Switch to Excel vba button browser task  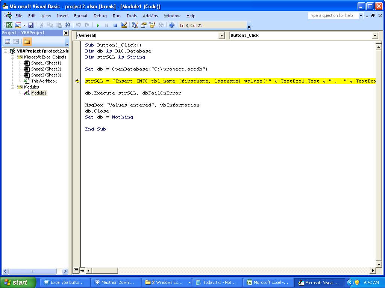point(65,282)
